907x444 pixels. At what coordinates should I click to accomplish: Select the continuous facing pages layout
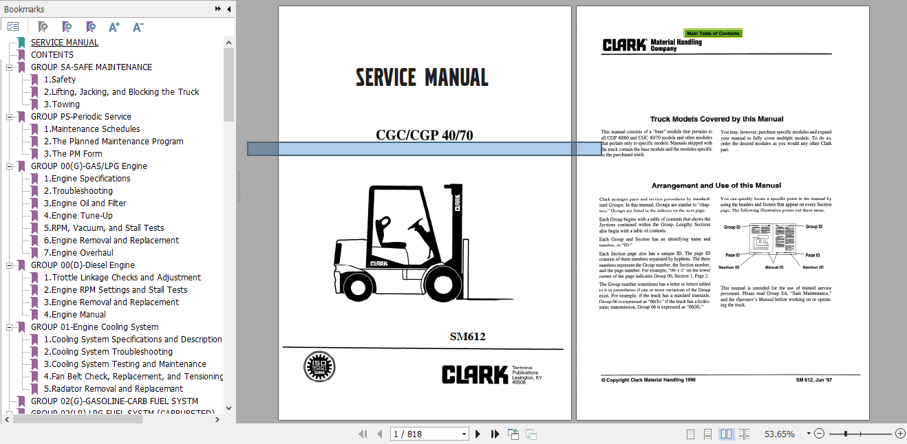(744, 434)
